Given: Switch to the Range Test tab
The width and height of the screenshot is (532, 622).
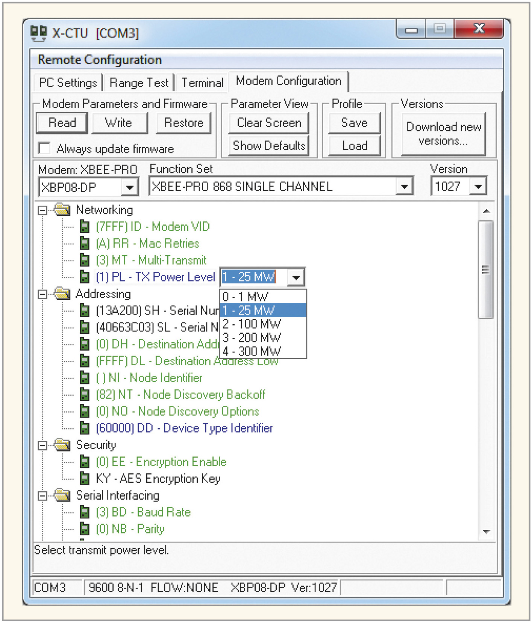Looking at the screenshot, I should [x=139, y=83].
